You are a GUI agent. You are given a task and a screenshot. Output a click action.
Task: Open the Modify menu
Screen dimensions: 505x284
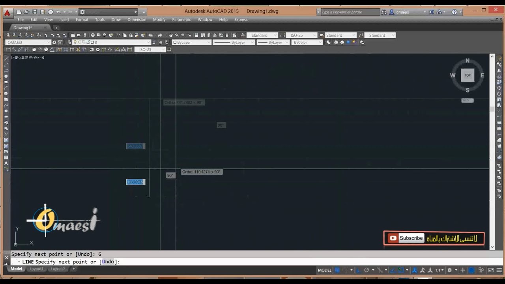point(159,19)
